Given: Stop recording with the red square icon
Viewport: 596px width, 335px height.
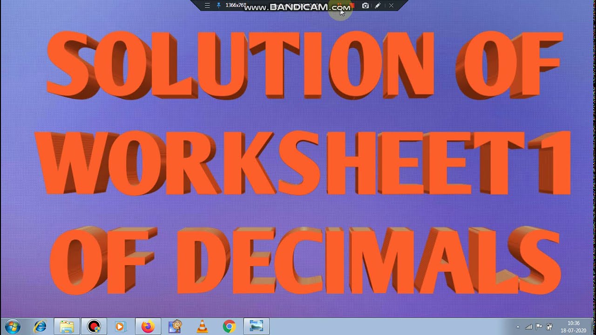Looking at the screenshot, I should (352, 5).
